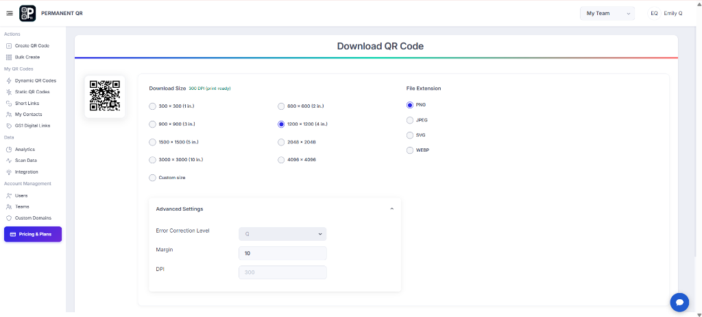Open the Analytics page
Screen dimensions: 702x317
click(25, 150)
